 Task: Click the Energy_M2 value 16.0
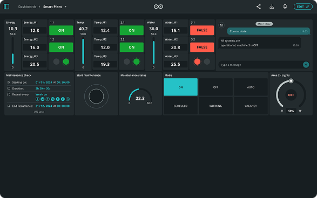[x=35, y=47]
